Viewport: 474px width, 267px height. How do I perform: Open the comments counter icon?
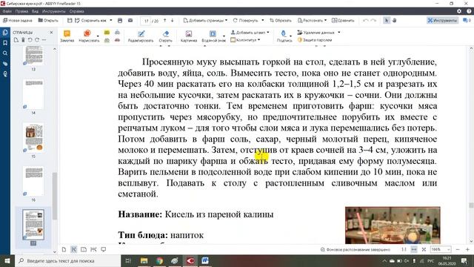467,20
